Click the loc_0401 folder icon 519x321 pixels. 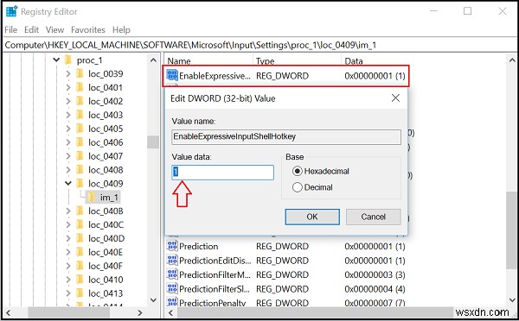[x=80, y=87]
